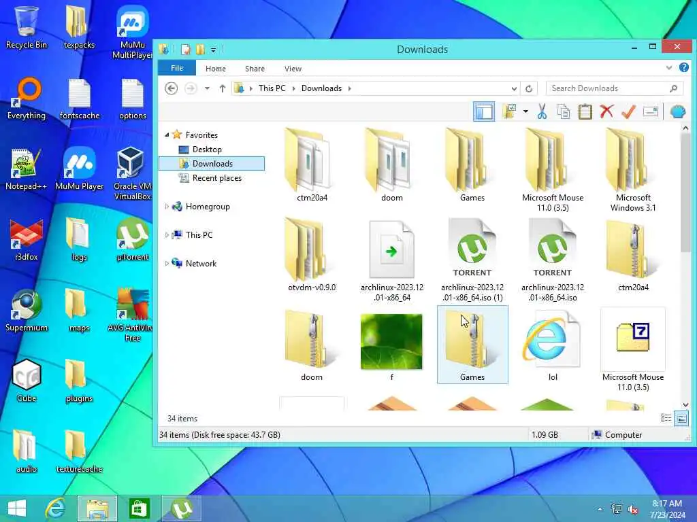Click the folder options toolbar icon
Screen dimensions: 697x522
509,111
